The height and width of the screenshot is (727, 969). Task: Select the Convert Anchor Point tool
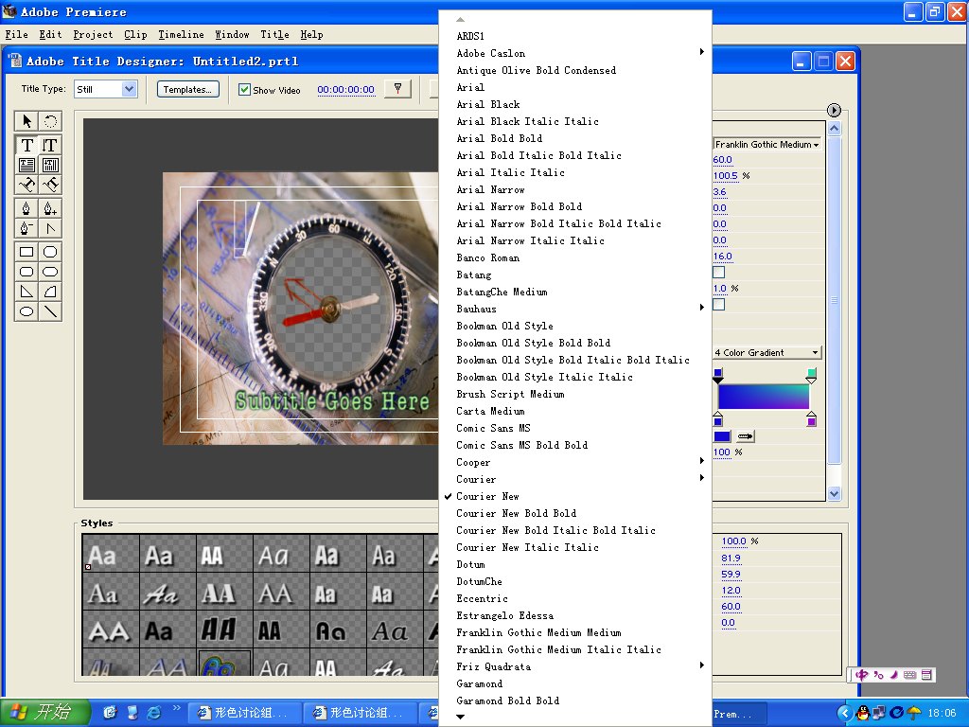[50, 228]
